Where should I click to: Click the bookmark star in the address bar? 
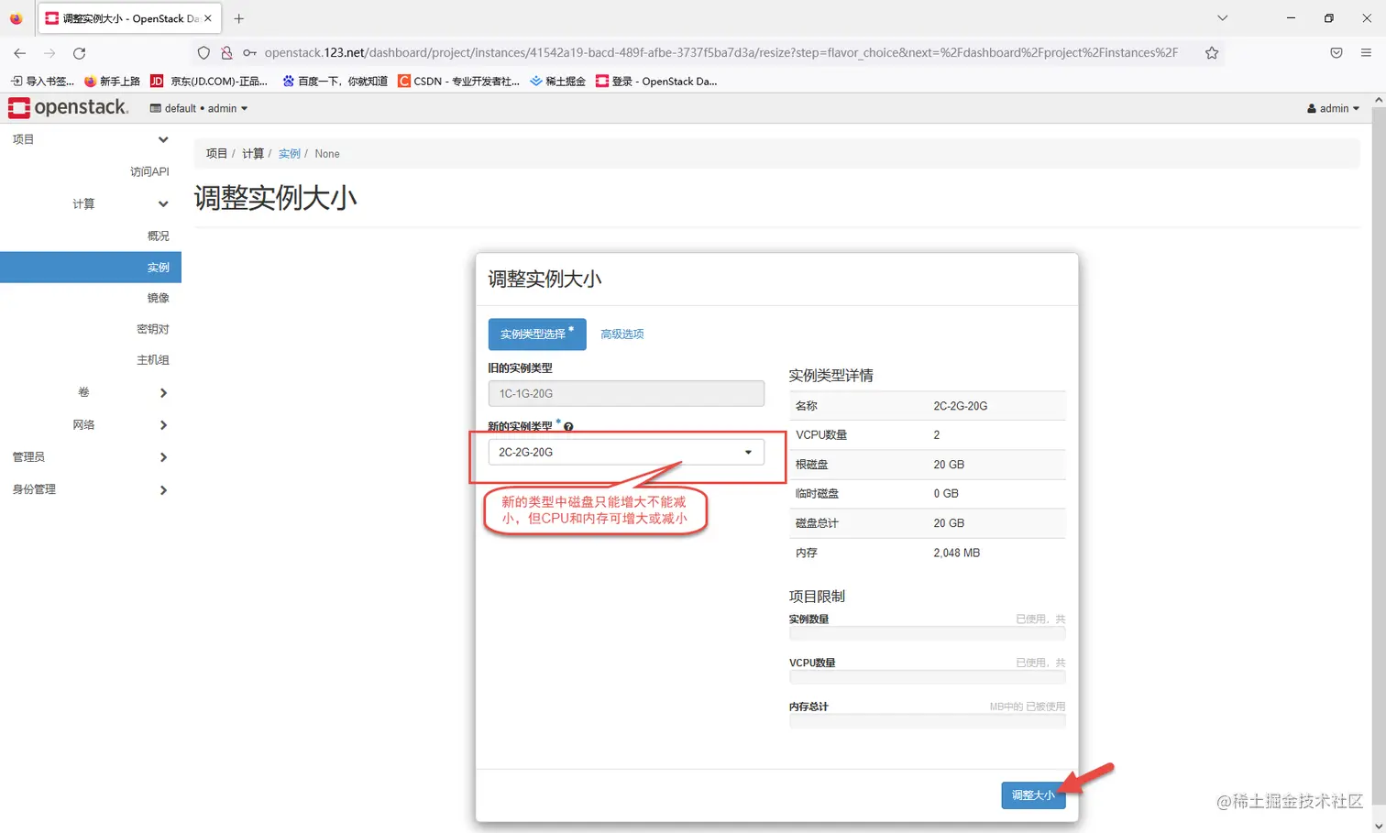click(x=1212, y=53)
